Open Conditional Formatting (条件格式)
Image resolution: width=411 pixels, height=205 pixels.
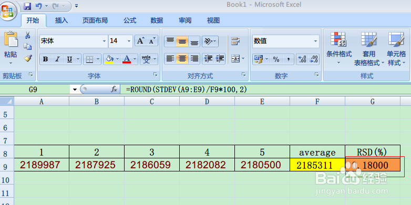338,48
